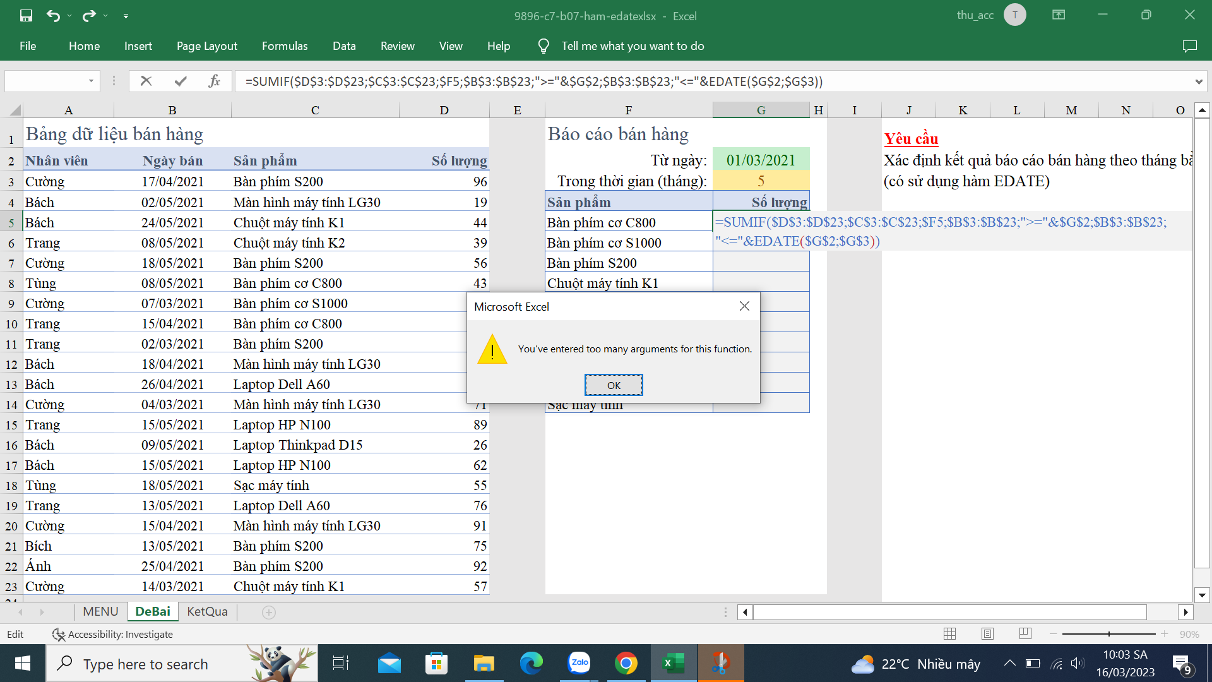This screenshot has height=682, width=1212.
Task: Open the Comments speech bubble icon
Action: (1189, 46)
